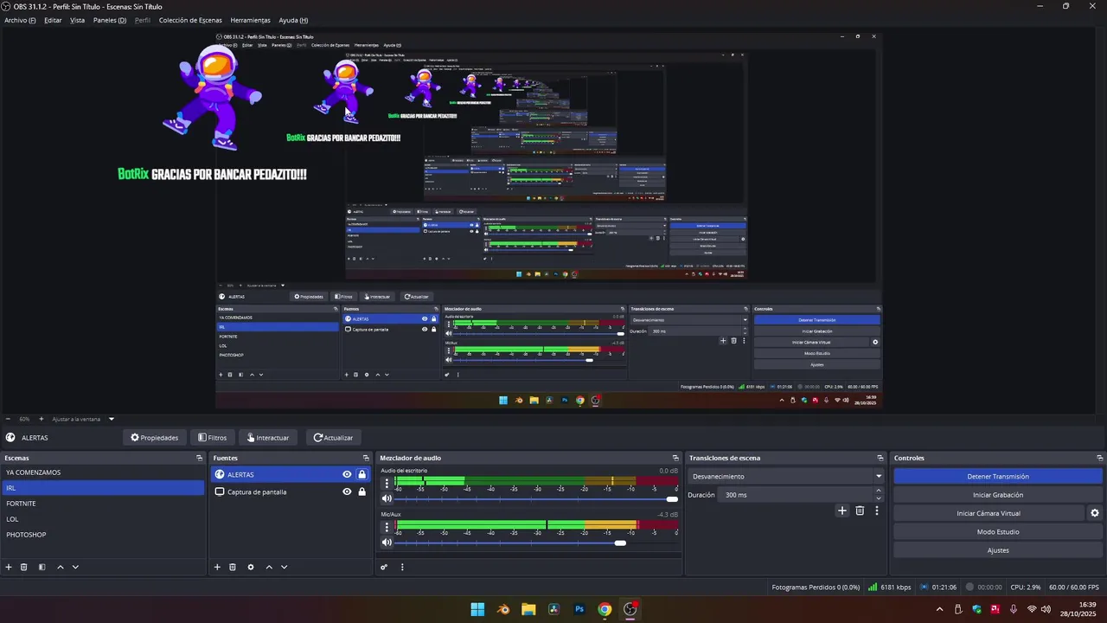Open the Herramientas menu

click(250, 20)
